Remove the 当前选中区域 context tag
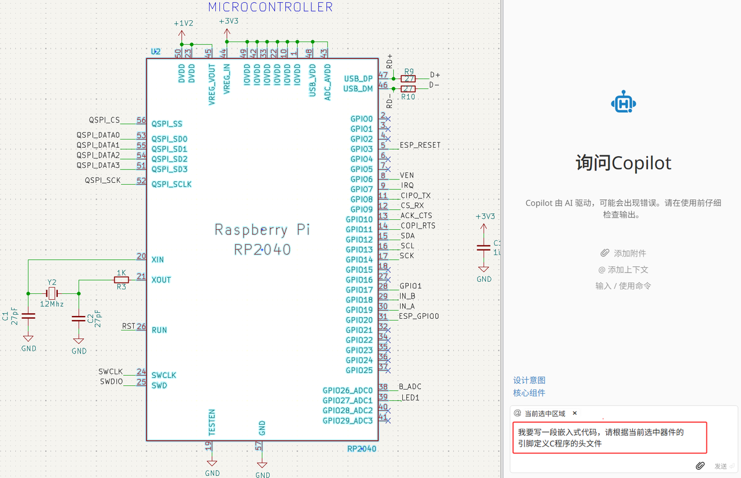Screen dimensions: 741x478 pos(575,413)
